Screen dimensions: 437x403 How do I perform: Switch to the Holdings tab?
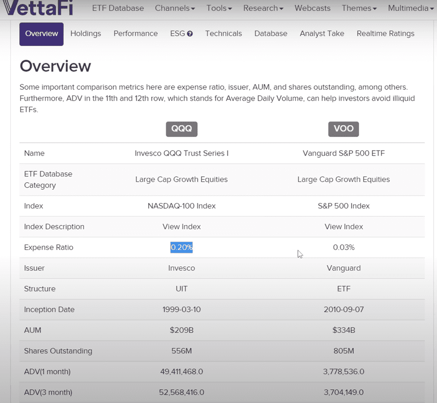click(x=86, y=34)
